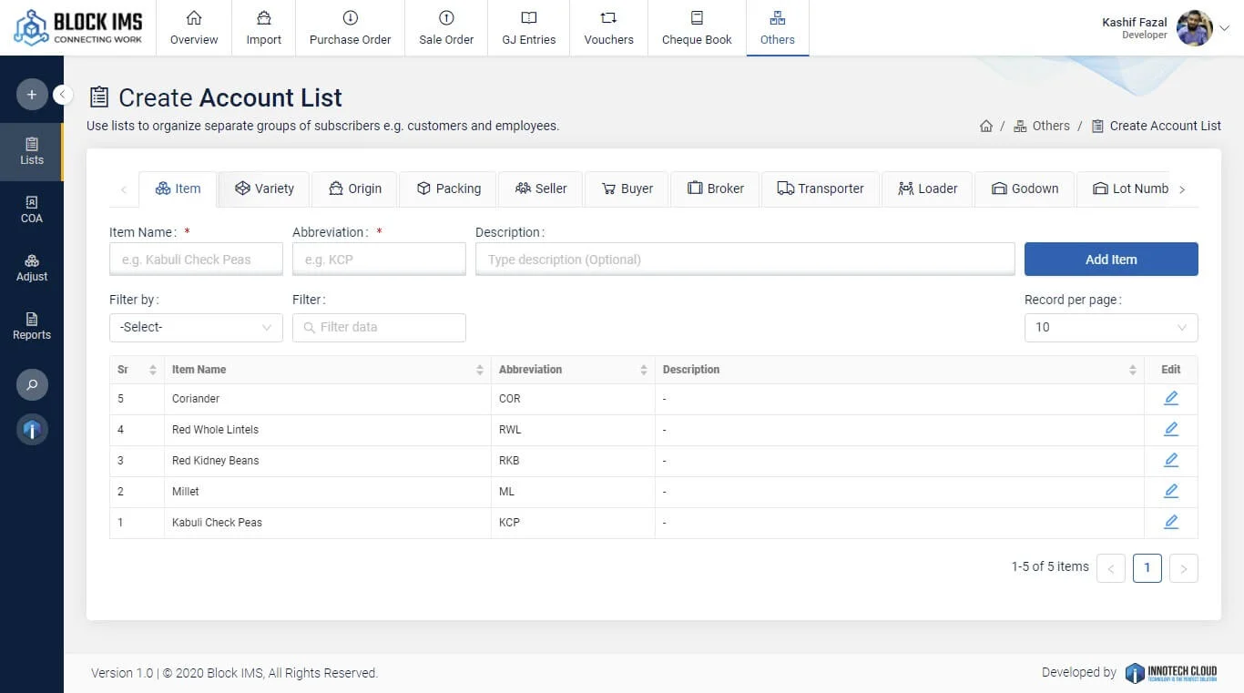Expand the Record per page dropdown

1110,327
